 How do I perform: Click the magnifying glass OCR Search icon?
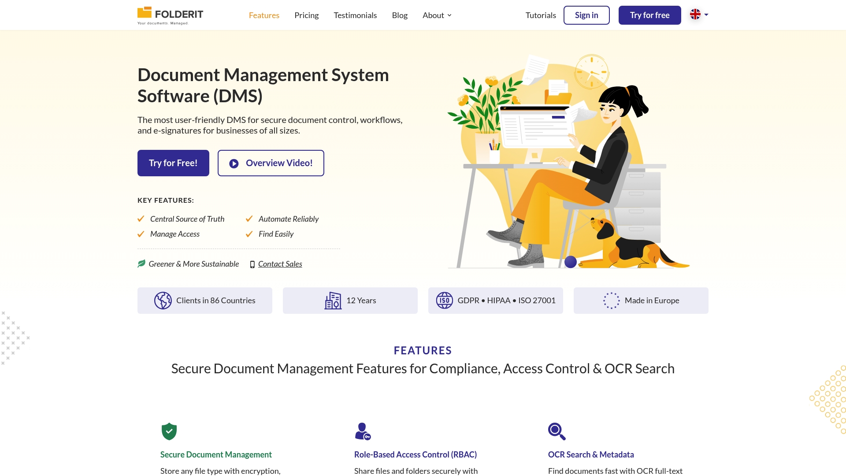pyautogui.click(x=557, y=431)
